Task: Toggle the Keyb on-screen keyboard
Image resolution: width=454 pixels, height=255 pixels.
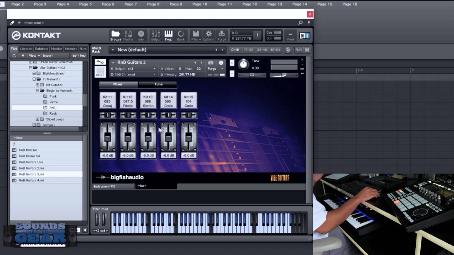Action: click(x=168, y=35)
